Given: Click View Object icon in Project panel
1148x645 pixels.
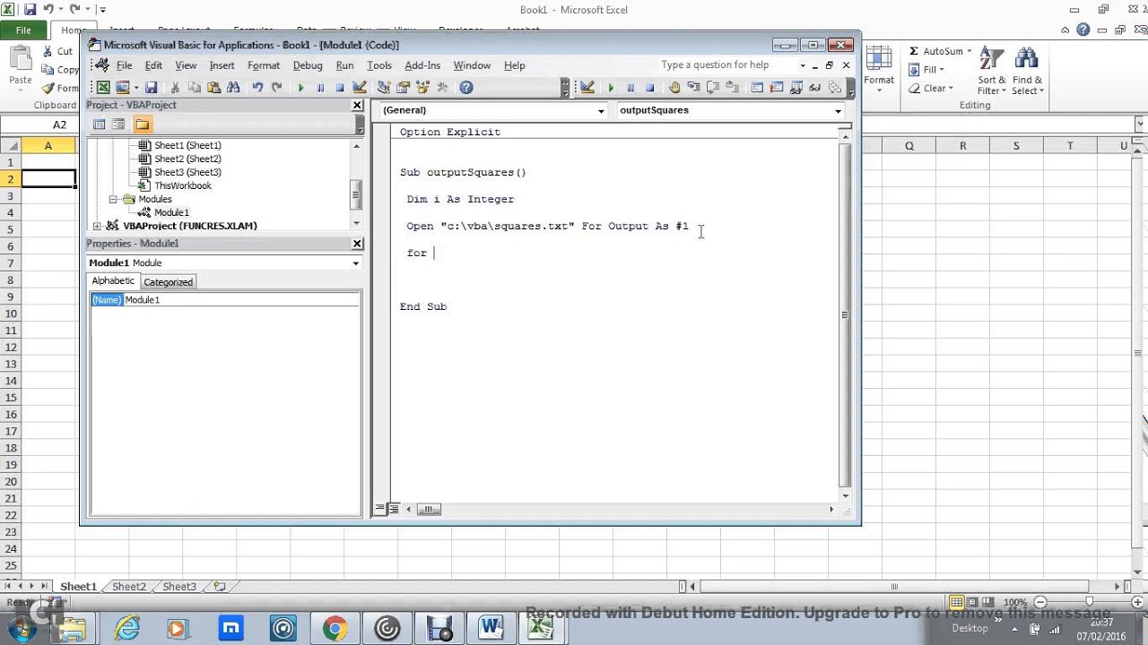Looking at the screenshot, I should click(x=118, y=125).
